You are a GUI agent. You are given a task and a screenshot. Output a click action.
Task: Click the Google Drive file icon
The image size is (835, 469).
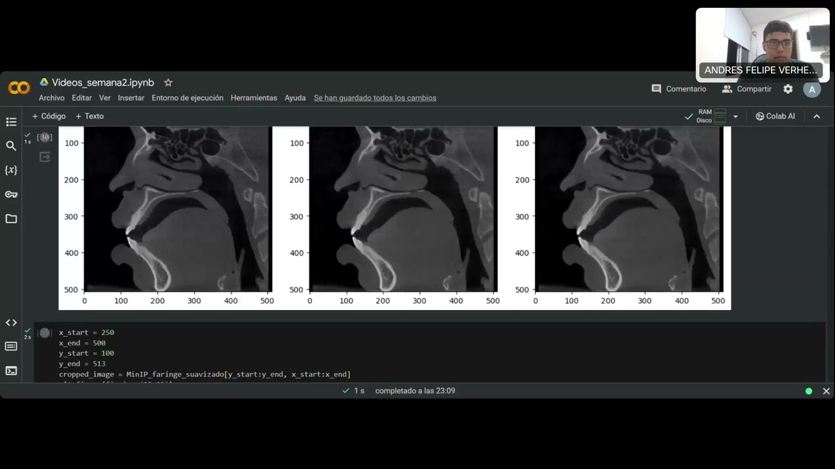point(44,83)
